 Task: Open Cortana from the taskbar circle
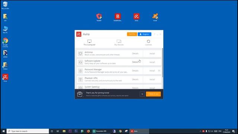pos(52,131)
